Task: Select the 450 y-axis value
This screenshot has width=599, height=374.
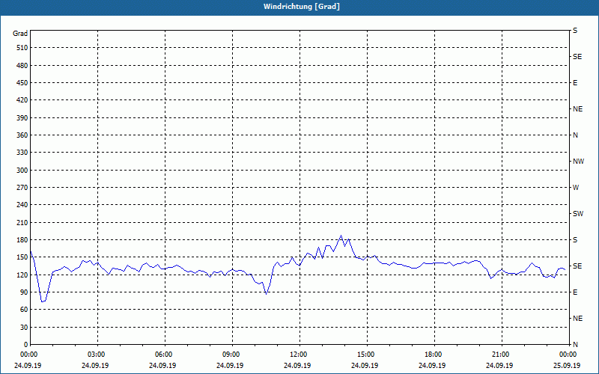Action: (x=22, y=83)
